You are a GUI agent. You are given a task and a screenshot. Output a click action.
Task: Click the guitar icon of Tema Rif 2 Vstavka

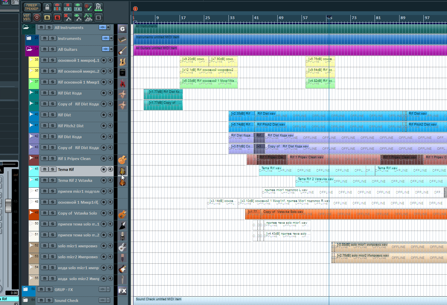pyautogui.click(x=122, y=181)
